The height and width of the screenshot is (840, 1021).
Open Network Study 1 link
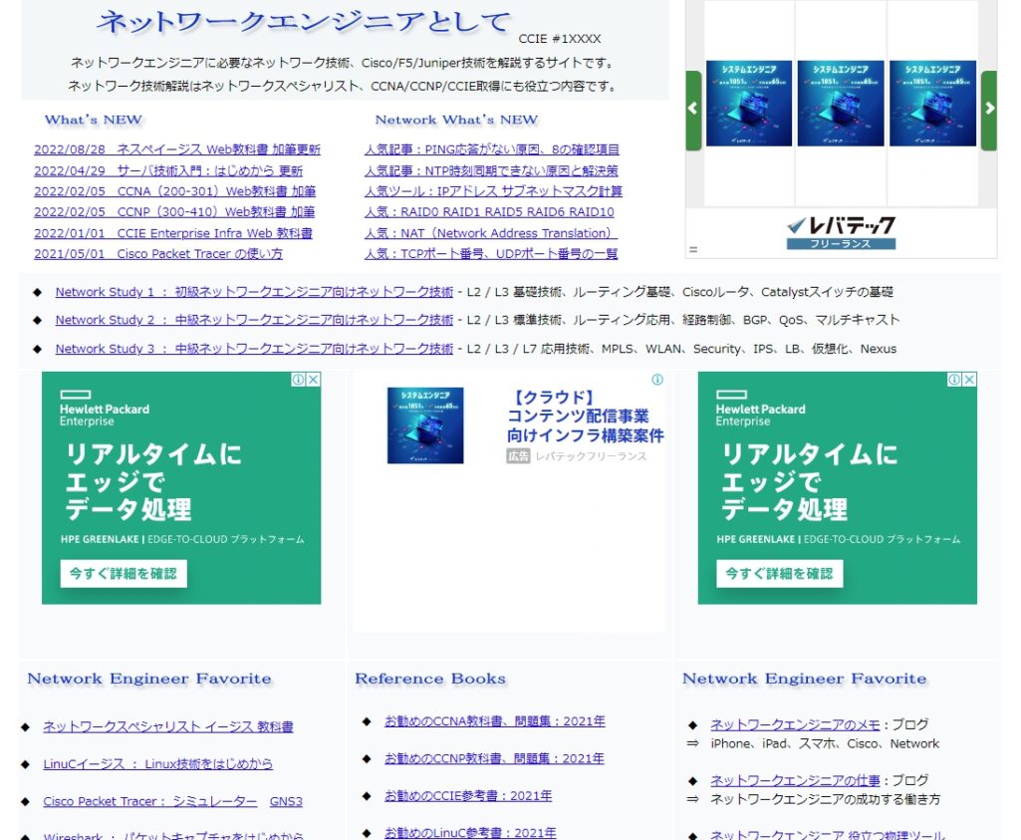click(x=254, y=292)
